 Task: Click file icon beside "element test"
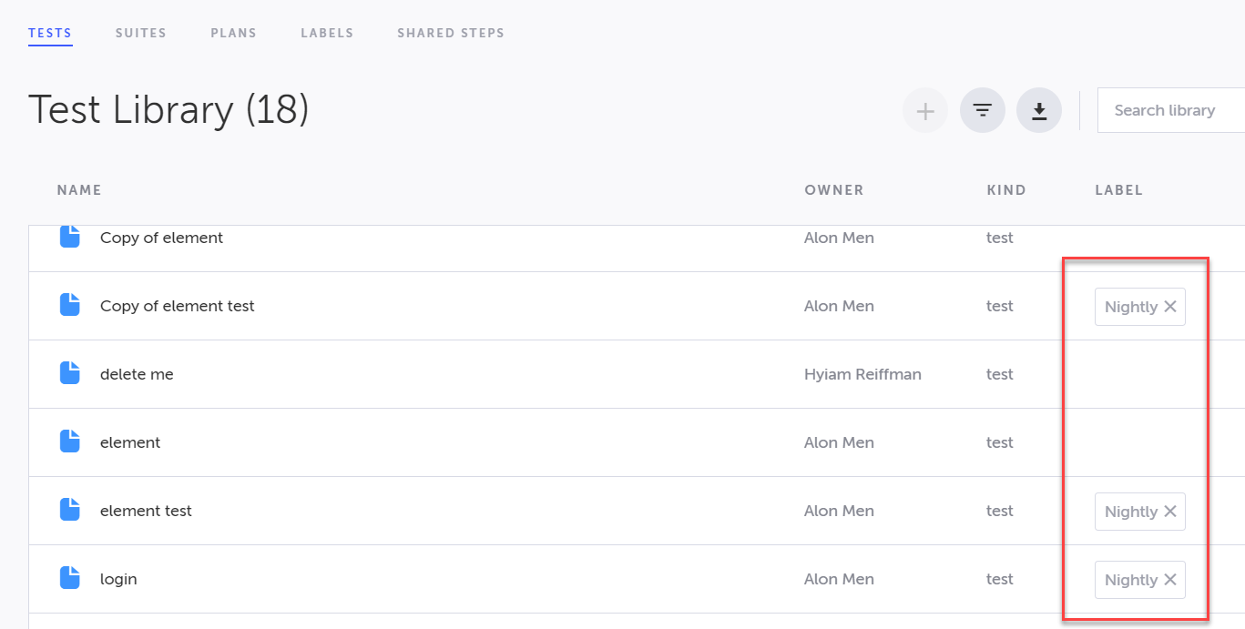(70, 510)
